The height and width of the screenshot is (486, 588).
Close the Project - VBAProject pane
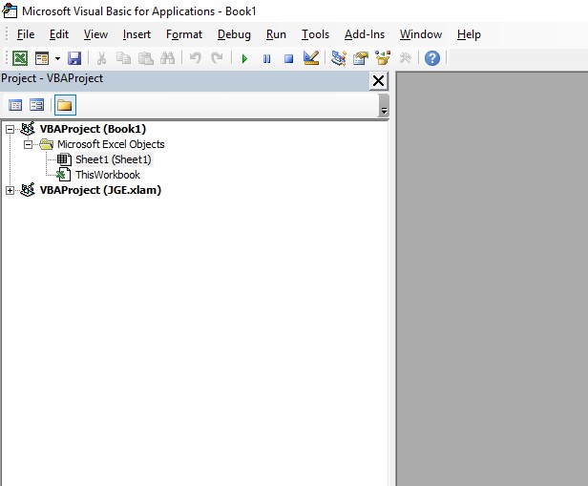(x=378, y=80)
